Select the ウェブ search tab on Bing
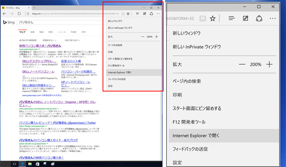This screenshot has height=167, width=286. point(22,32)
